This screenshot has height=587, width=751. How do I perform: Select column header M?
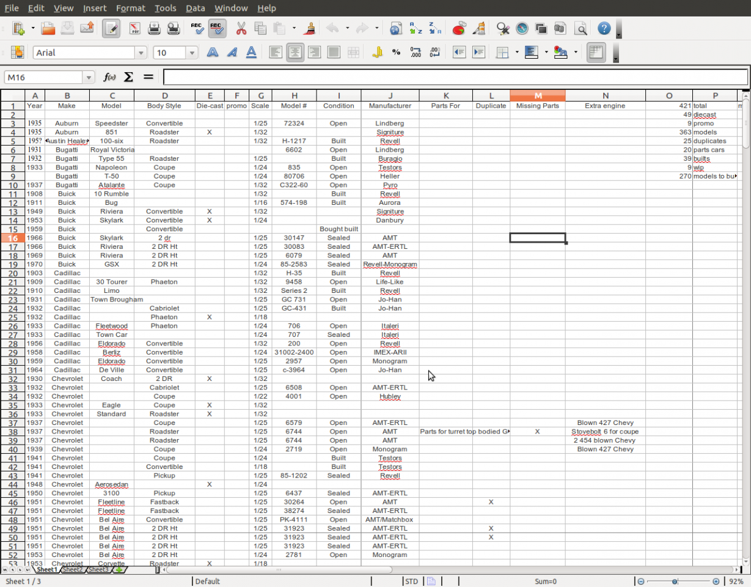click(538, 95)
